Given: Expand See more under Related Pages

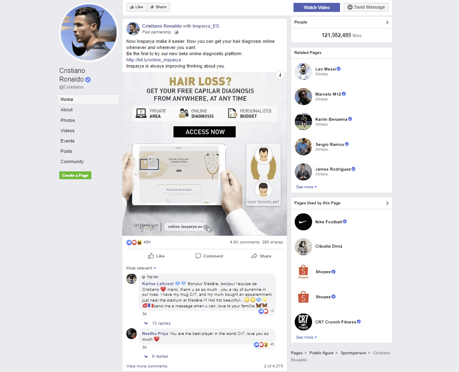Looking at the screenshot, I should 306,187.
